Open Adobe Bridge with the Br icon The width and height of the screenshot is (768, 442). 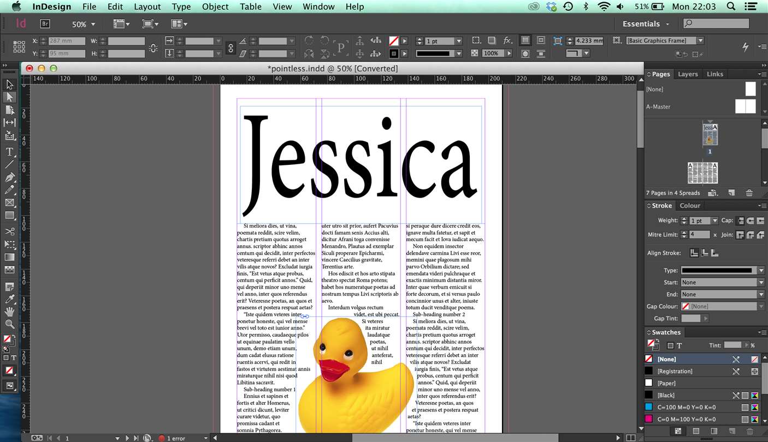click(x=45, y=23)
